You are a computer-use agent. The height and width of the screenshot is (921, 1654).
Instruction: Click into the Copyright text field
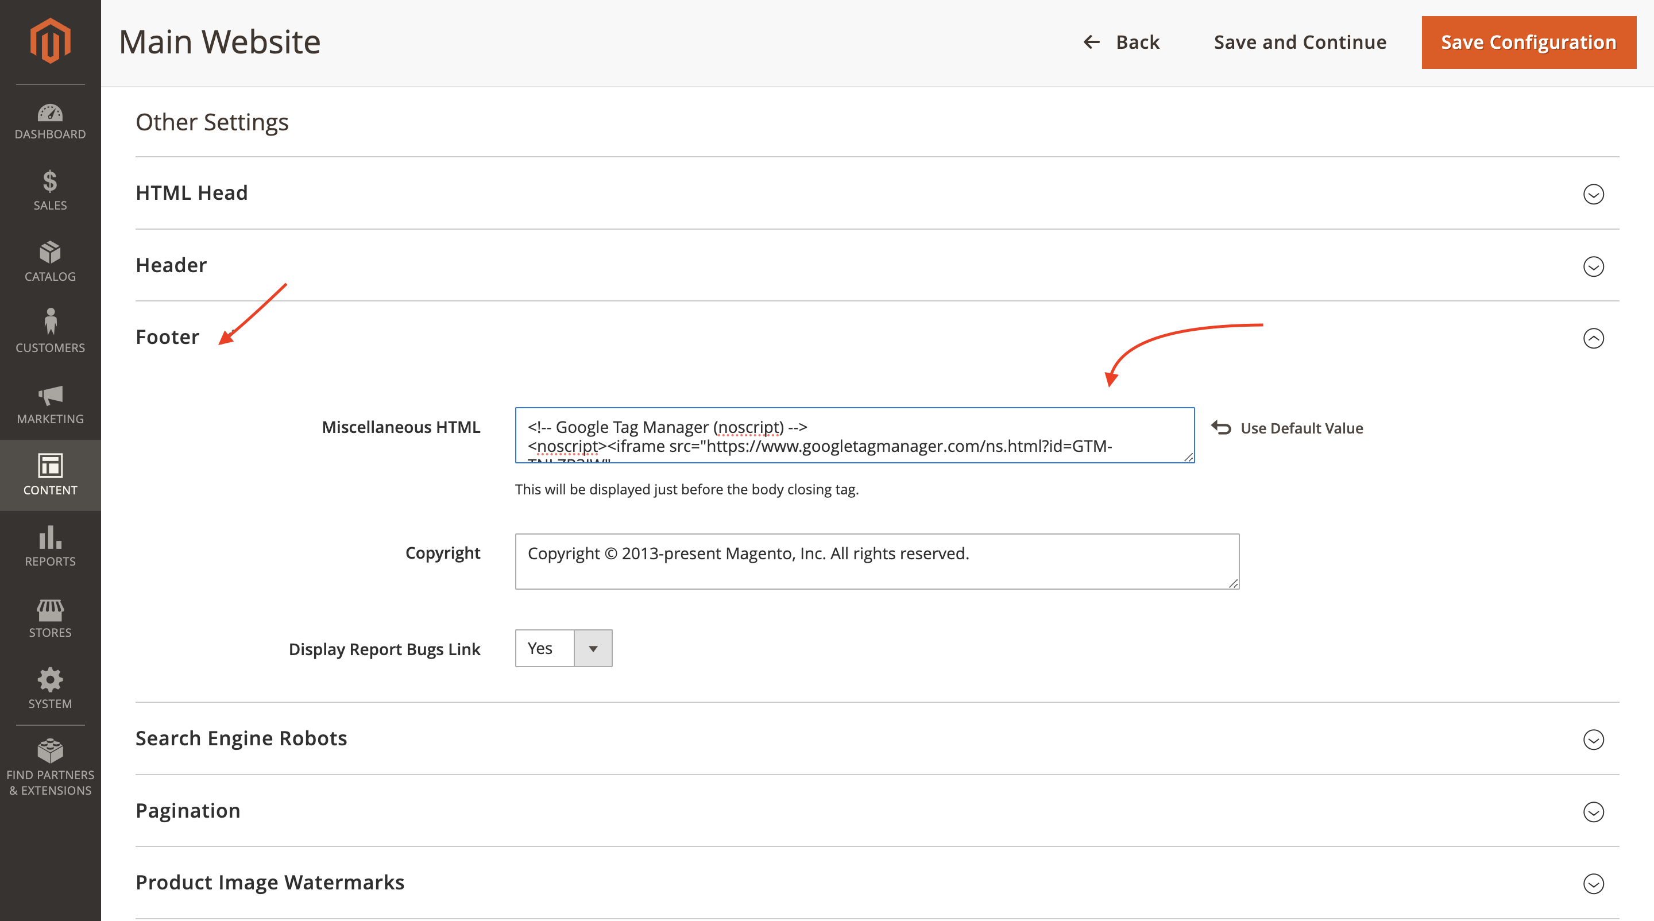click(x=876, y=562)
